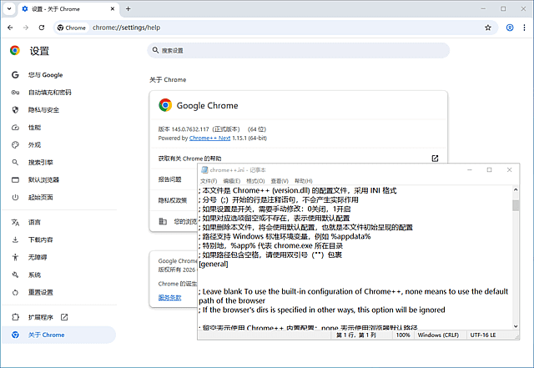
Task: Open the 隐私与安全 shield settings
Action: tap(43, 110)
